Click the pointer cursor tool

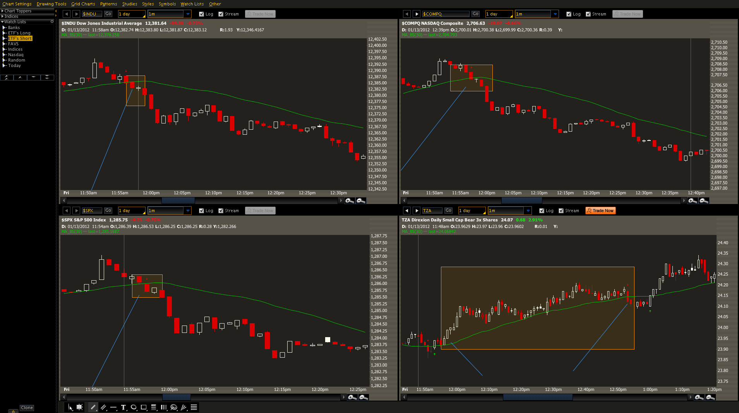click(70, 407)
